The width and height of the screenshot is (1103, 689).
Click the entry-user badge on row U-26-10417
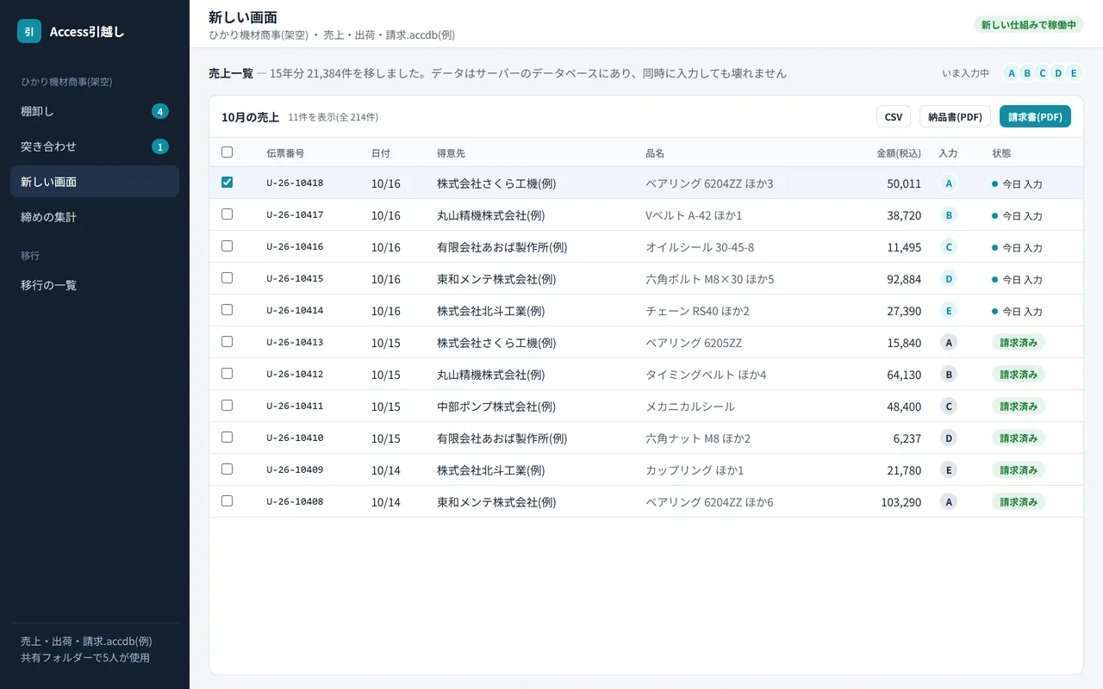pos(949,215)
